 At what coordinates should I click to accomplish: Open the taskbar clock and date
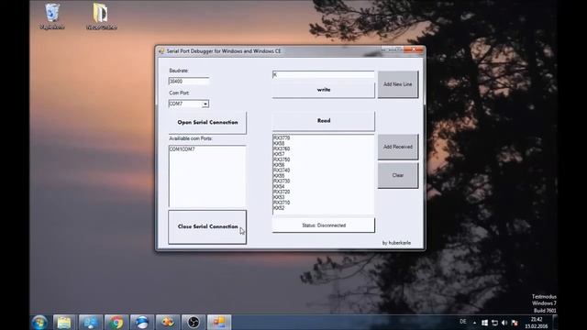click(537, 323)
